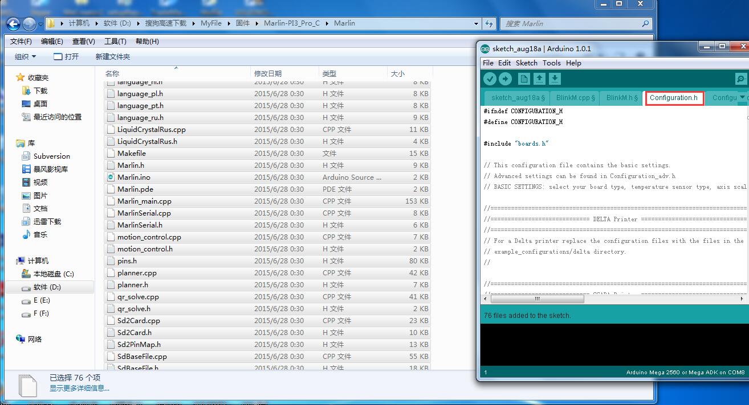Image resolution: width=749 pixels, height=405 pixels.
Task: Open 迅雷下载 in the sidebar
Action: point(47,221)
